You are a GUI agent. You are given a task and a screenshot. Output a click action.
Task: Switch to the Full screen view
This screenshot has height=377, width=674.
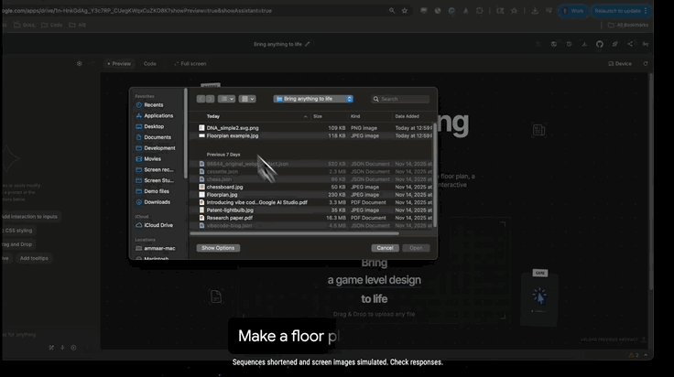pyautogui.click(x=192, y=64)
